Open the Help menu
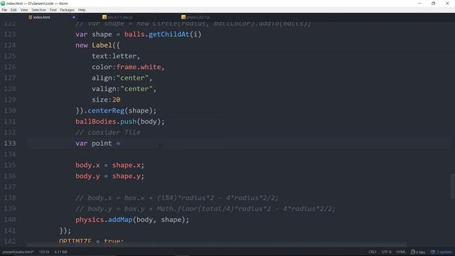The image size is (455, 256). [x=82, y=10]
